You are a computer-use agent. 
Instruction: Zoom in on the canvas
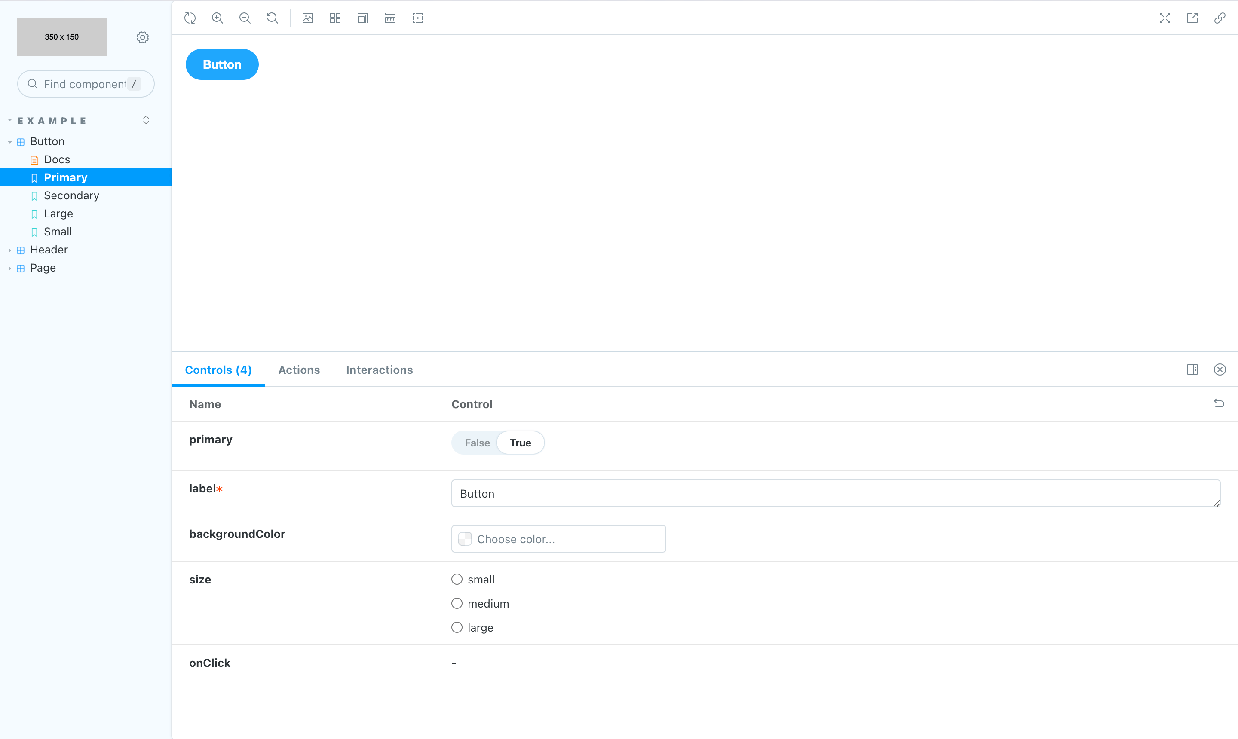click(217, 18)
